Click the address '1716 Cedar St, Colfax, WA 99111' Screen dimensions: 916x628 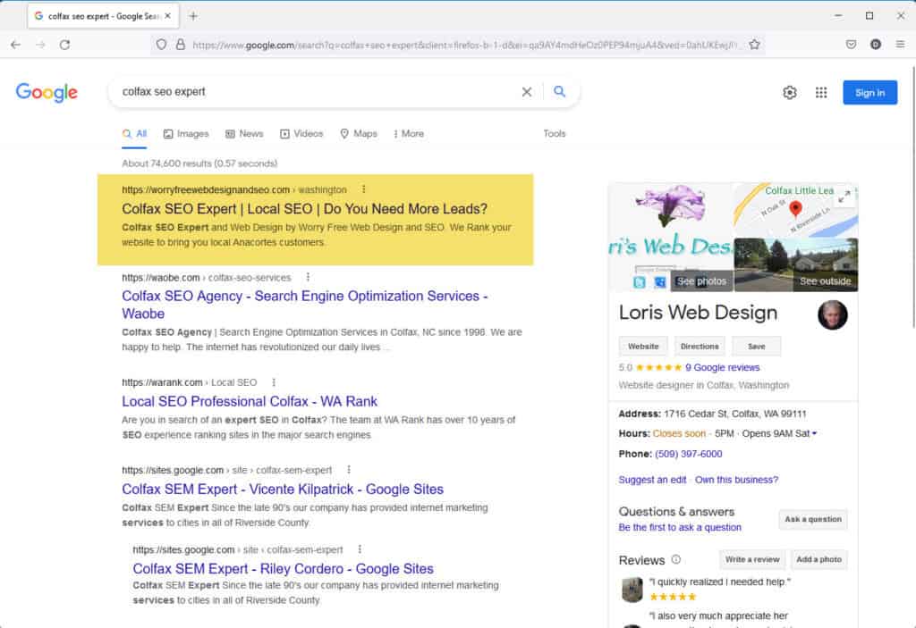coord(735,414)
